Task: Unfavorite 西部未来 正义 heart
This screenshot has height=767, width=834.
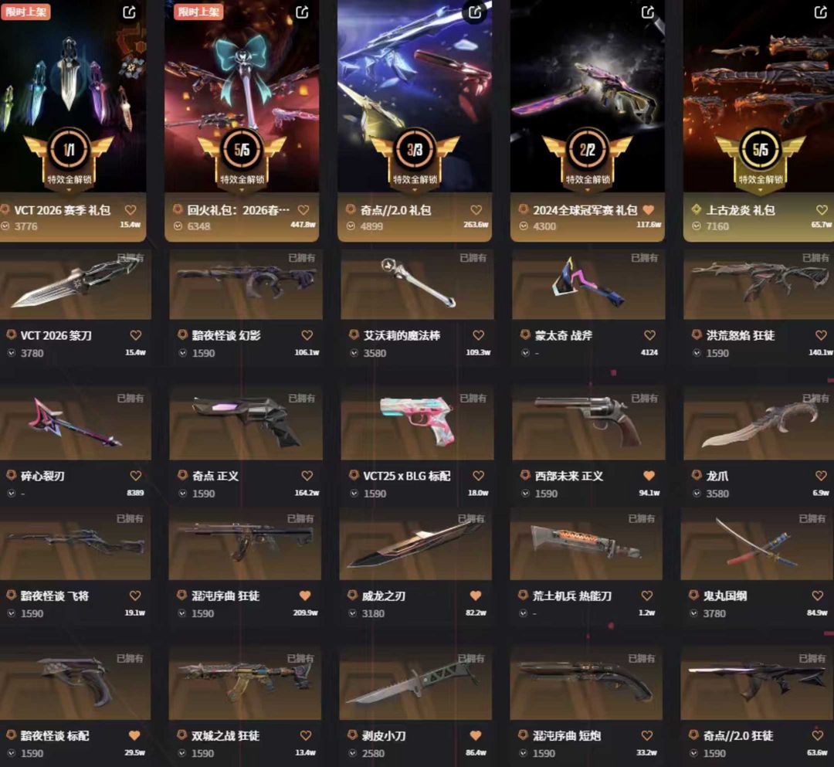Action: [649, 476]
